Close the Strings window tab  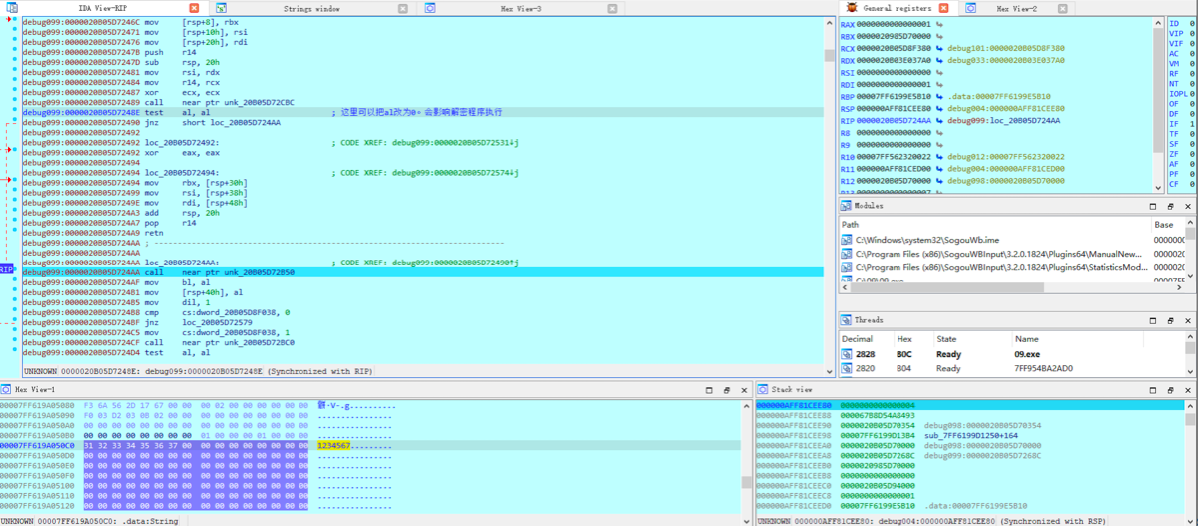[x=402, y=8]
